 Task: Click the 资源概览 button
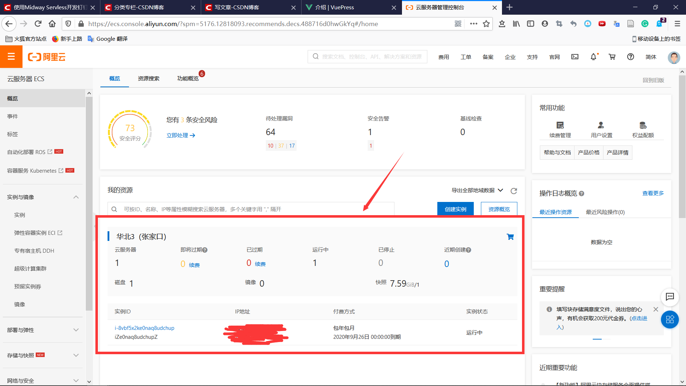tap(499, 209)
